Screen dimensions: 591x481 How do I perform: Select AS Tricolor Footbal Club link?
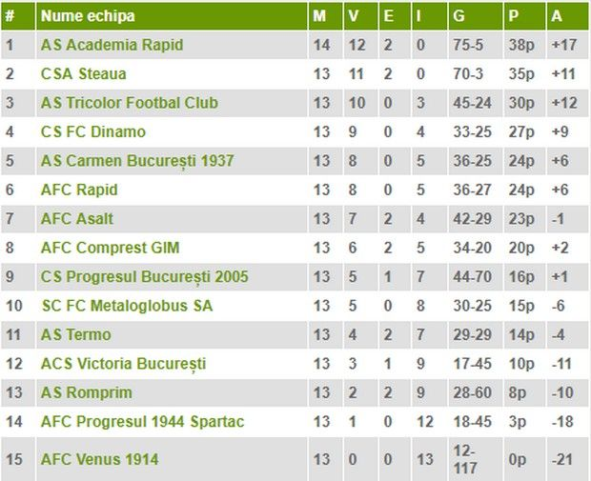(130, 103)
